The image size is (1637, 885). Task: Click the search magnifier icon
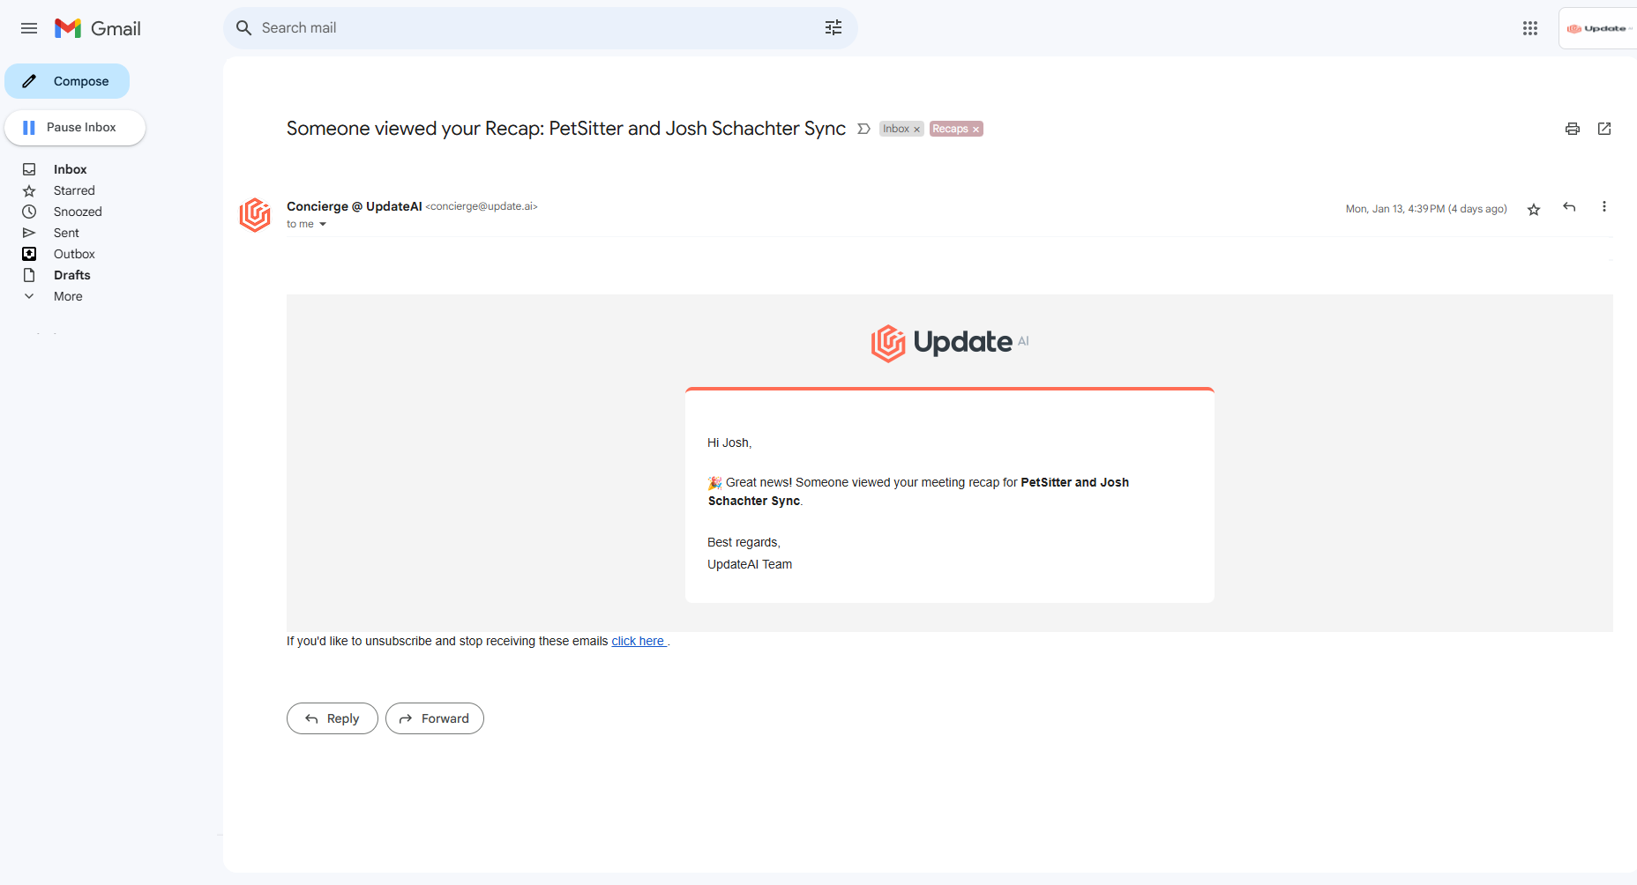[x=244, y=28]
